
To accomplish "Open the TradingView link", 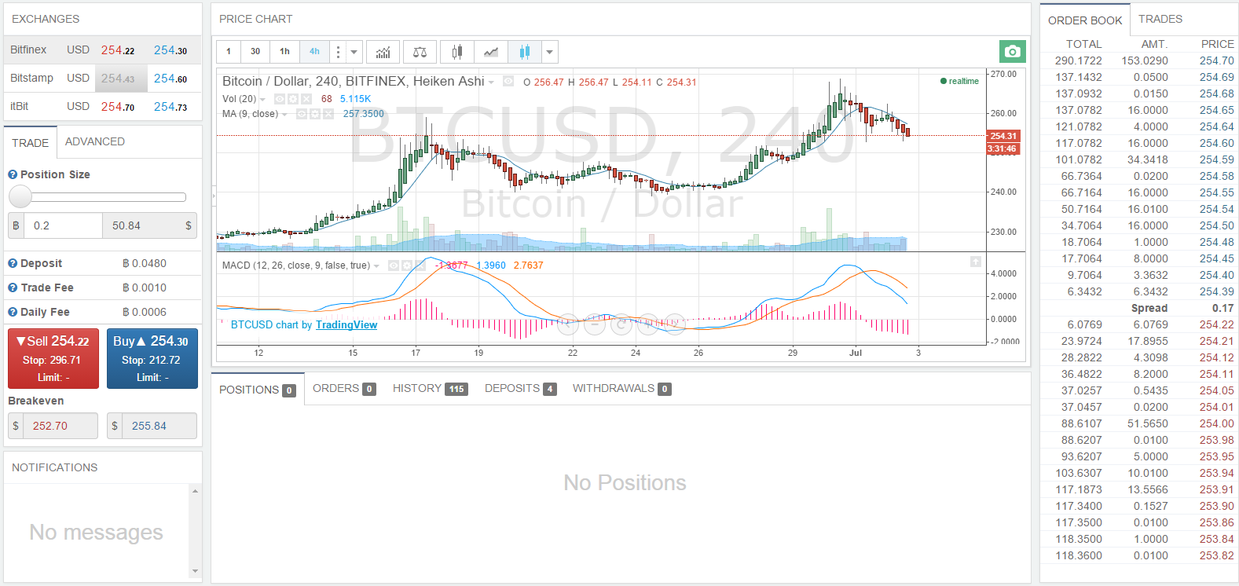I will 346,324.
